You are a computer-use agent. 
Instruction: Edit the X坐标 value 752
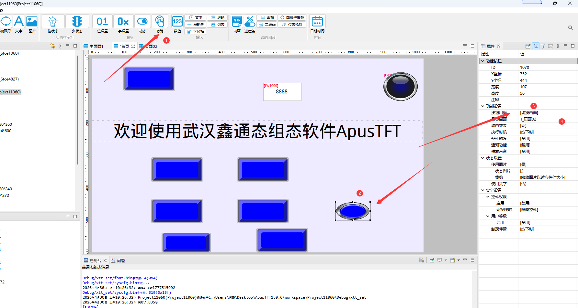pos(548,74)
